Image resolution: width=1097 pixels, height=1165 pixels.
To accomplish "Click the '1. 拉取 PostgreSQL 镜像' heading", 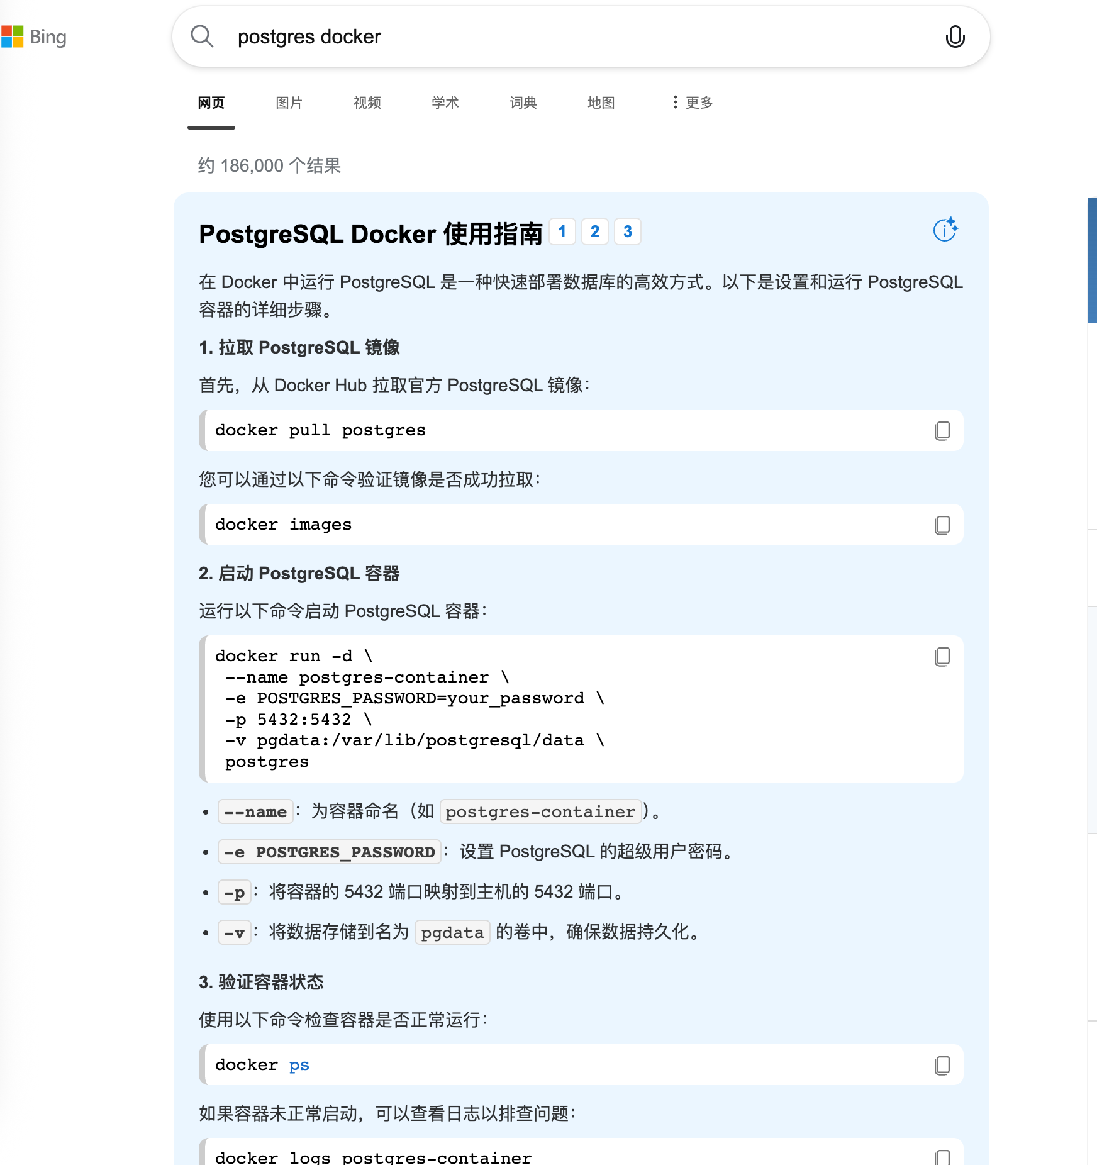I will point(299,347).
